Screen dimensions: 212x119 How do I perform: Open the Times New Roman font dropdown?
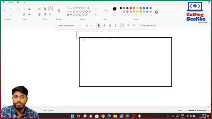pyautogui.click(x=70, y=25)
